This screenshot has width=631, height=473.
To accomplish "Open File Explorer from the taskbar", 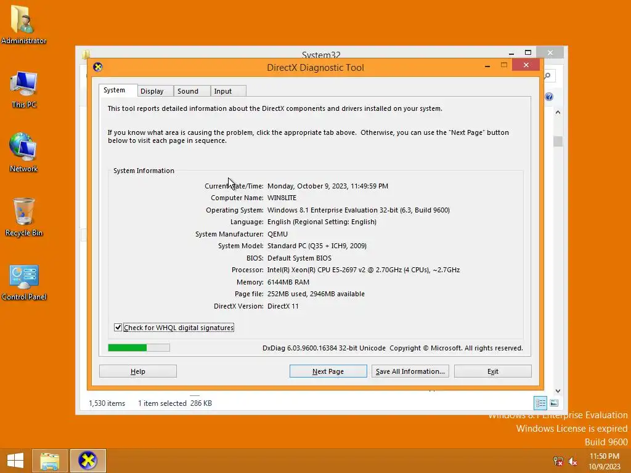I will (49, 461).
